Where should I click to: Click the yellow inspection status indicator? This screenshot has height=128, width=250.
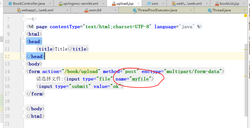coord(245,15)
